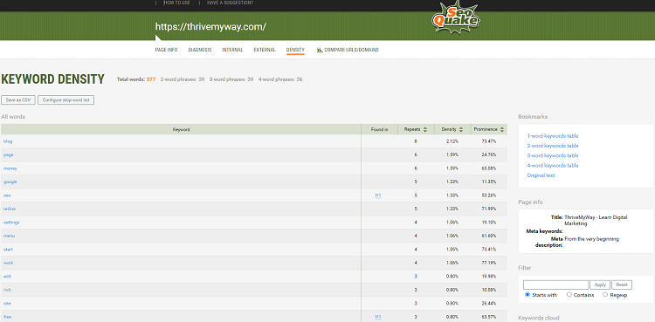This screenshot has width=655, height=322.
Task: Click the H1 tag in the free row
Action: click(378, 317)
